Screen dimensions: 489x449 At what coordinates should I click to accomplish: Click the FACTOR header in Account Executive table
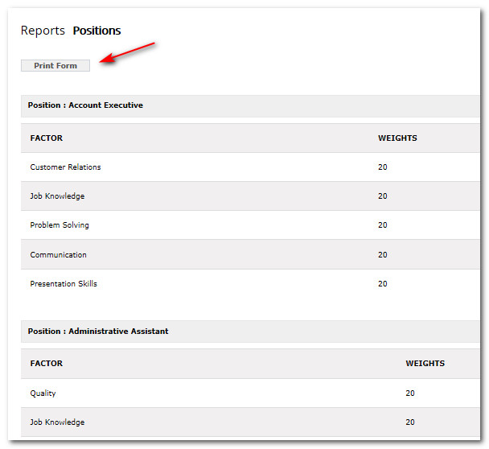pos(47,138)
